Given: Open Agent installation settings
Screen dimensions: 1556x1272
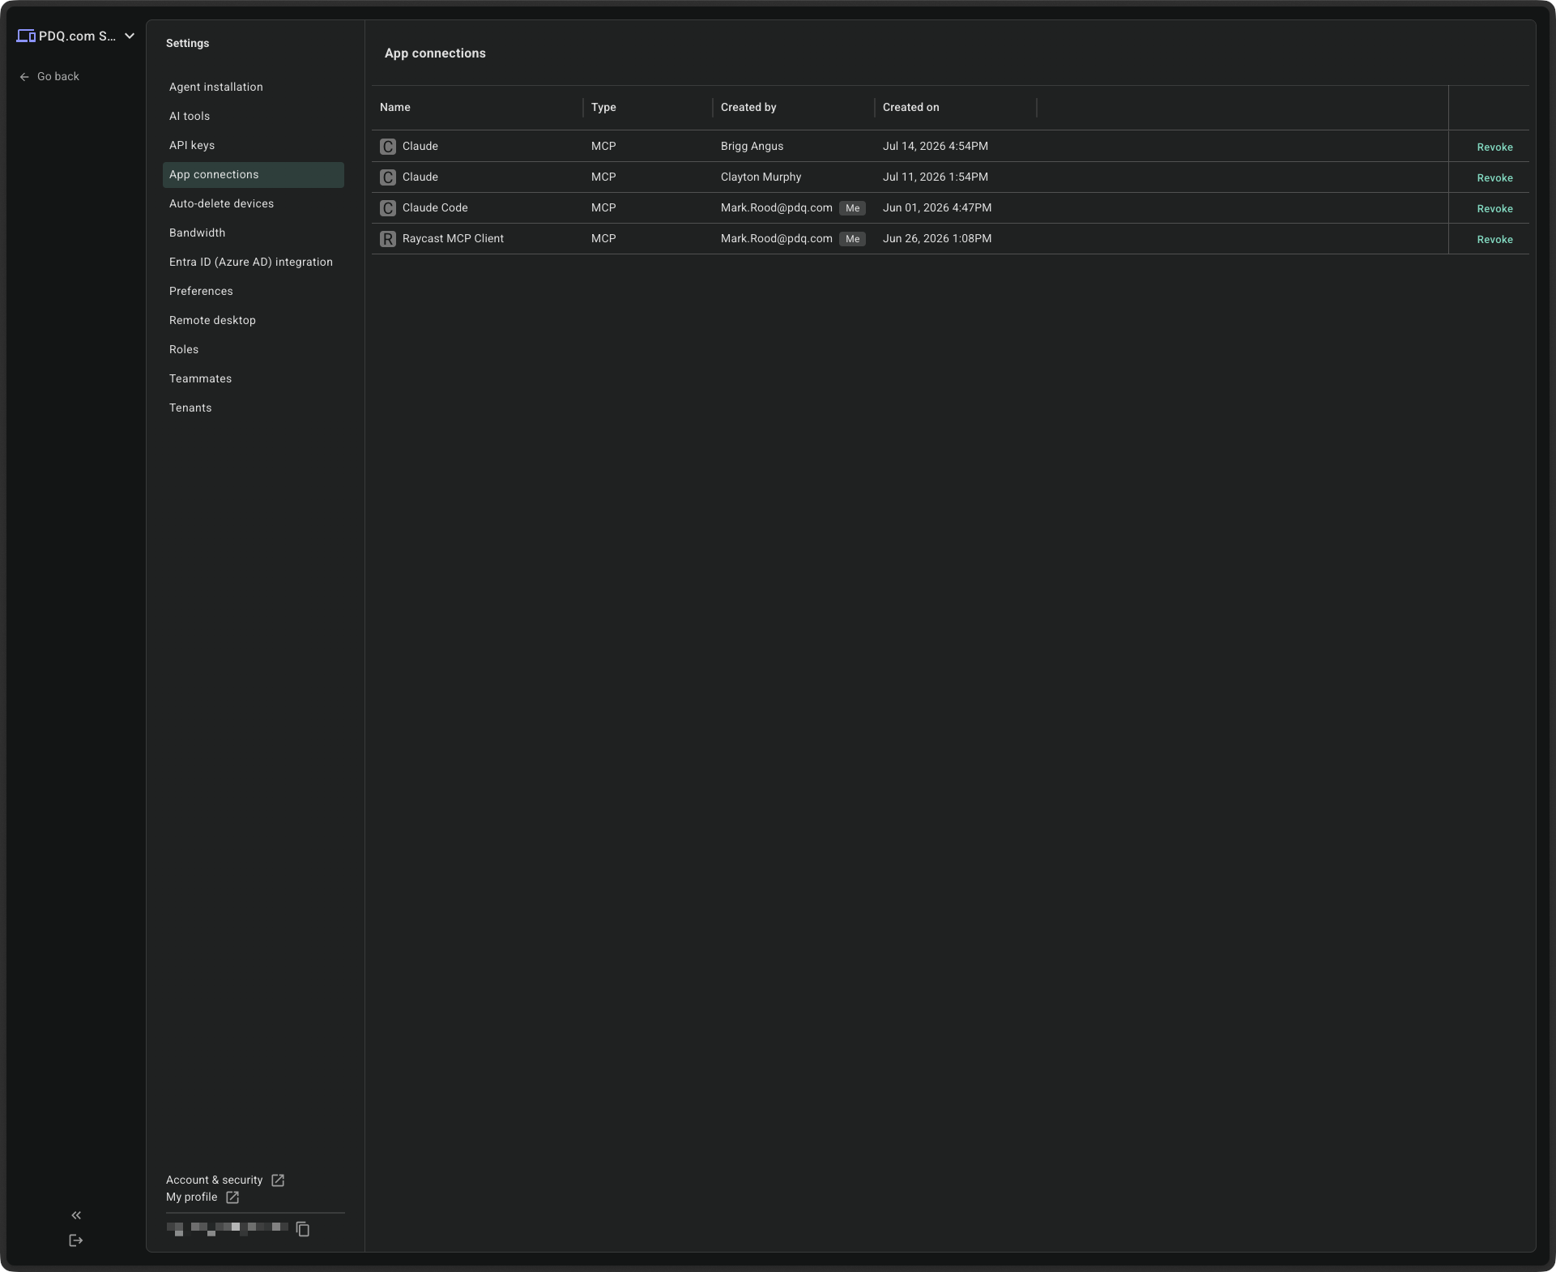Looking at the screenshot, I should point(254,88).
